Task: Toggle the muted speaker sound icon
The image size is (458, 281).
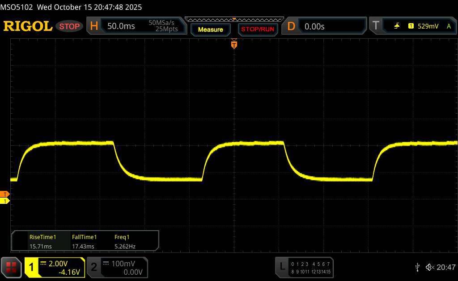Action: pos(430,267)
